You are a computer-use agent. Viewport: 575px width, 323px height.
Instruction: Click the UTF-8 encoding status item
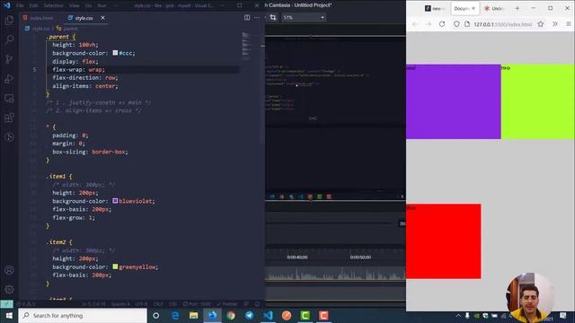point(141,304)
